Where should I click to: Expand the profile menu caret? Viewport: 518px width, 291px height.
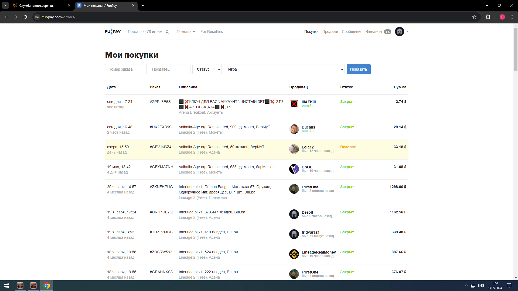click(407, 32)
